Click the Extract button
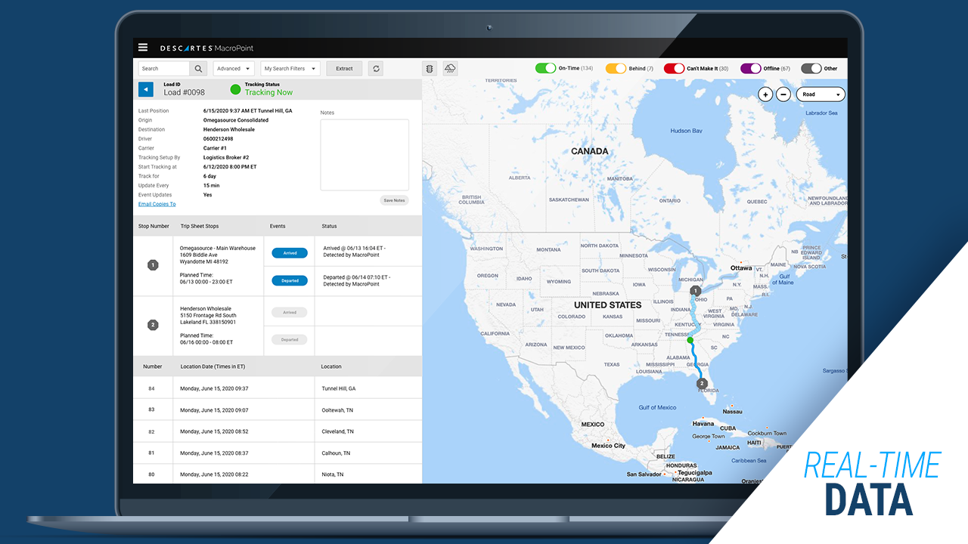Screen dimensions: 968x544 (x=344, y=68)
